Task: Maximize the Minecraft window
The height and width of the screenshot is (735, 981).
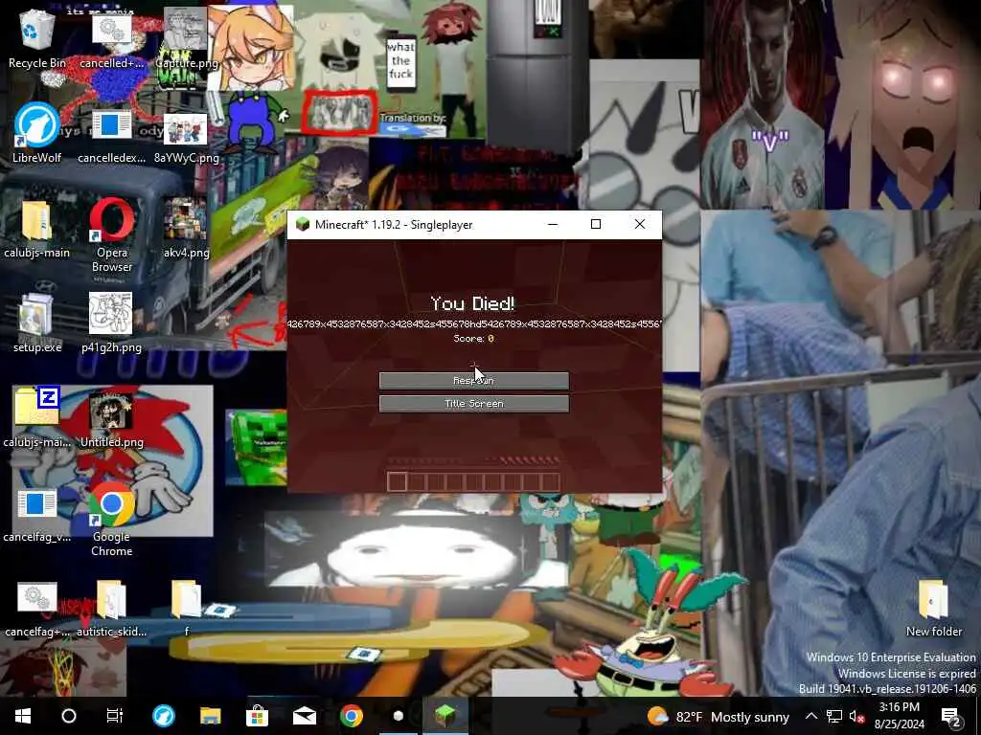Action: click(596, 224)
